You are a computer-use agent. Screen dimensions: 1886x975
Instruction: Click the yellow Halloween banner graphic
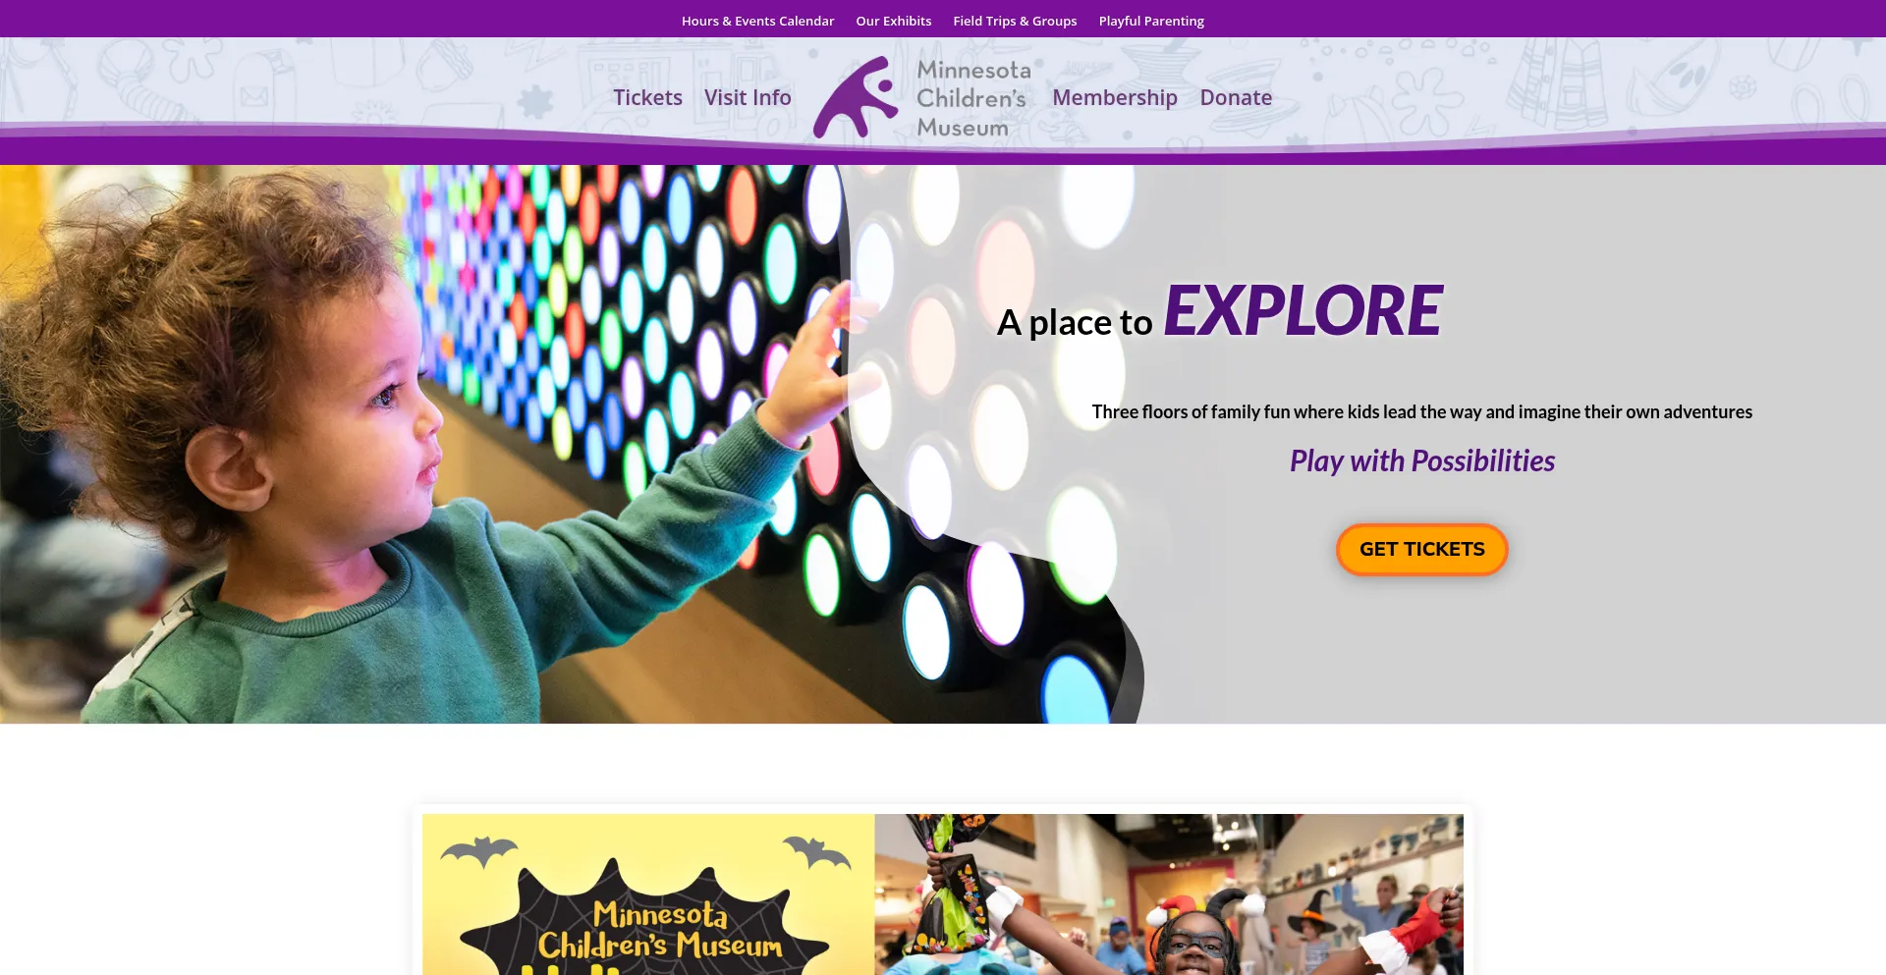[x=648, y=894]
